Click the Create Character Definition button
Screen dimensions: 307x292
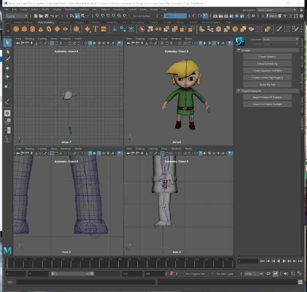point(267,71)
